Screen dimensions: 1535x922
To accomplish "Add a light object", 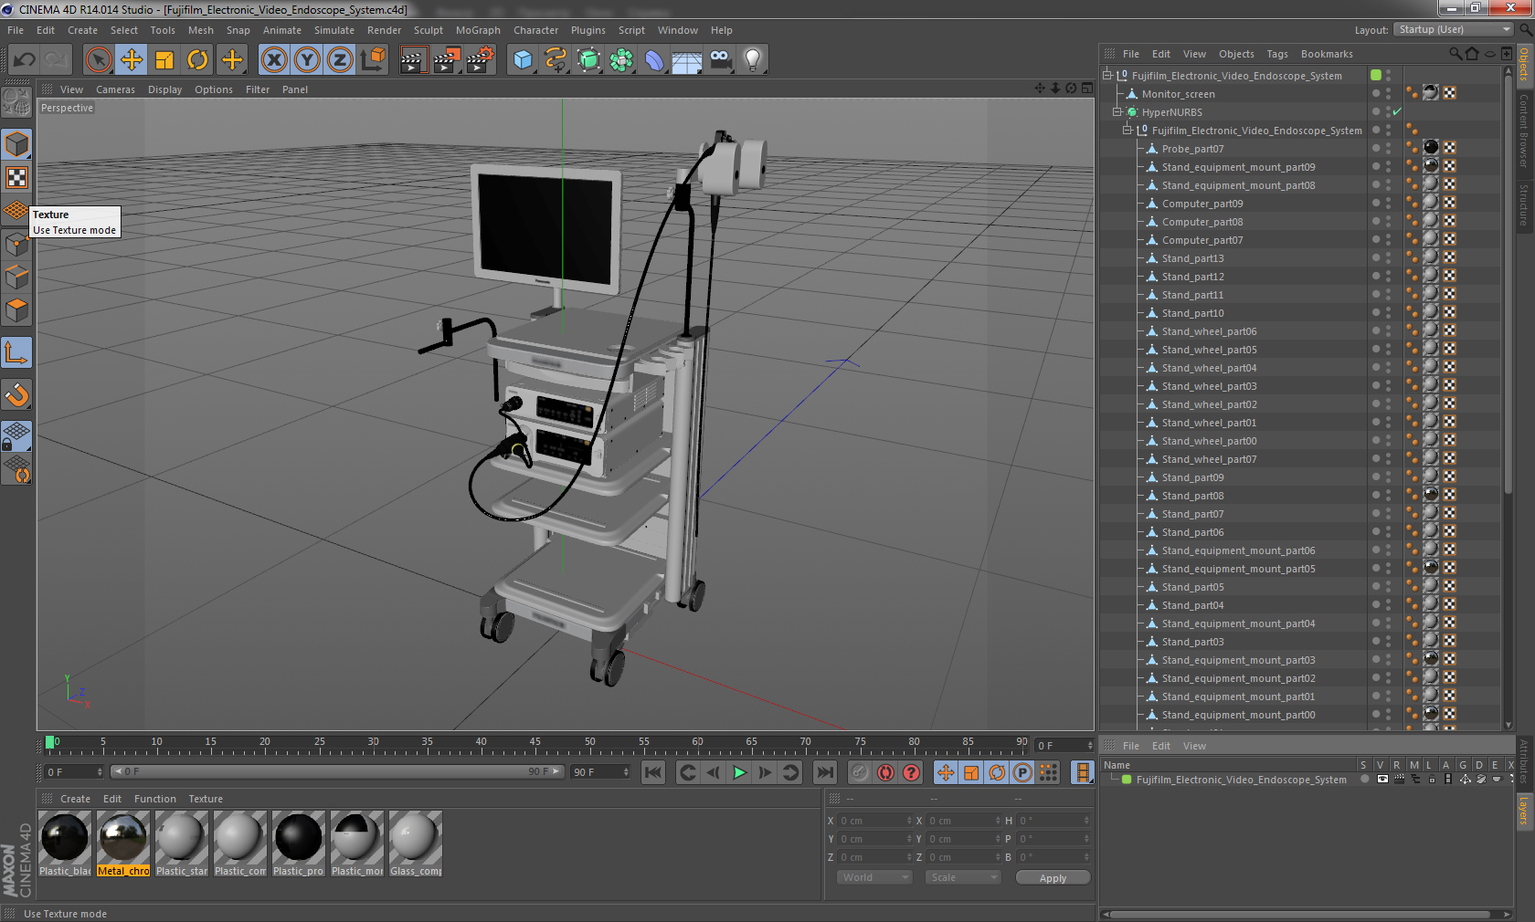I will 753,60.
